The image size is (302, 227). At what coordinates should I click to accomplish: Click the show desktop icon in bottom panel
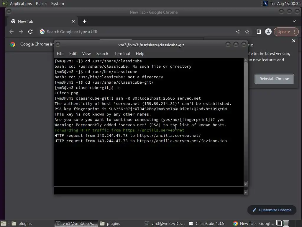(4, 223)
